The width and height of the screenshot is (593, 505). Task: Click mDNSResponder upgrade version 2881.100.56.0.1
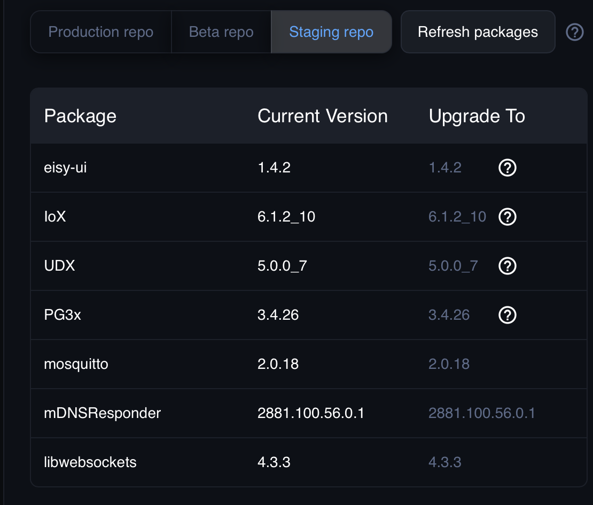482,413
